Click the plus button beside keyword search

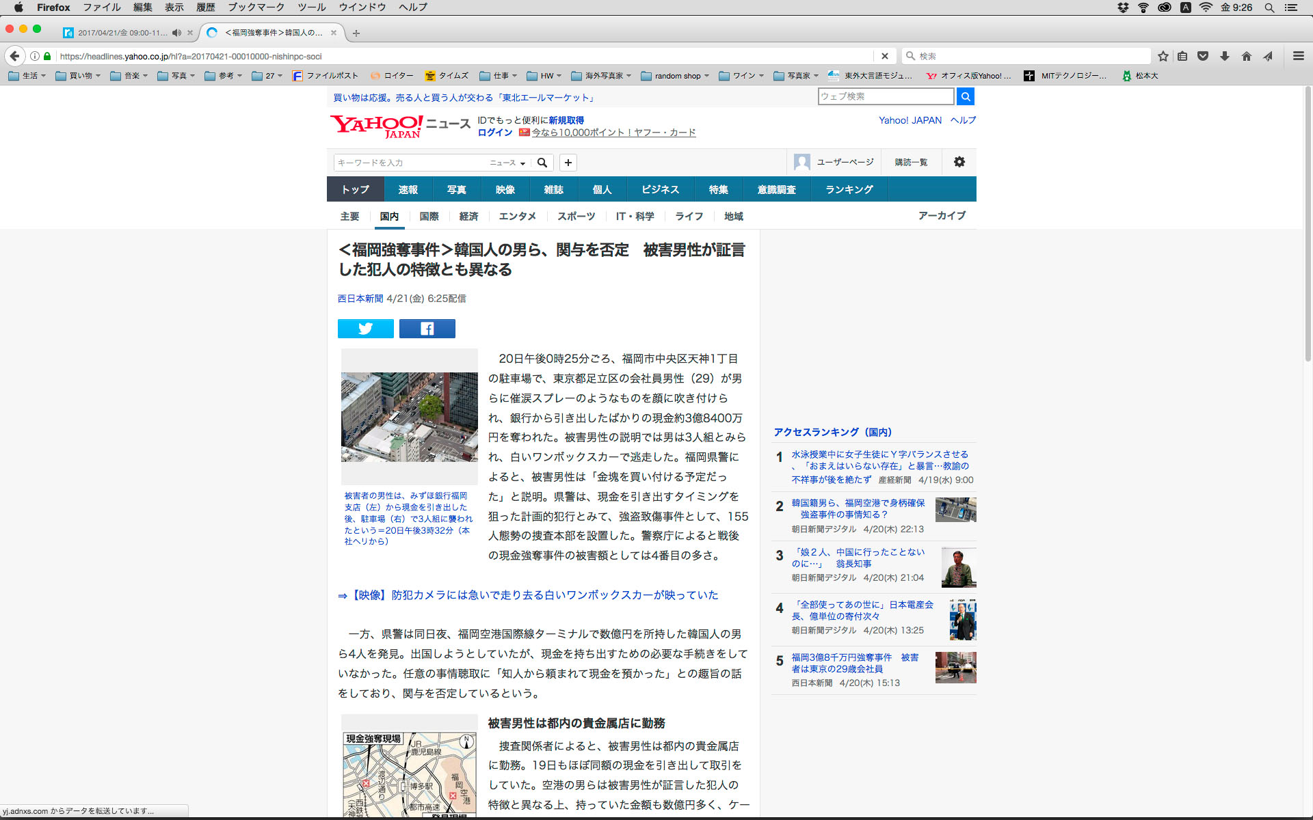tap(568, 163)
